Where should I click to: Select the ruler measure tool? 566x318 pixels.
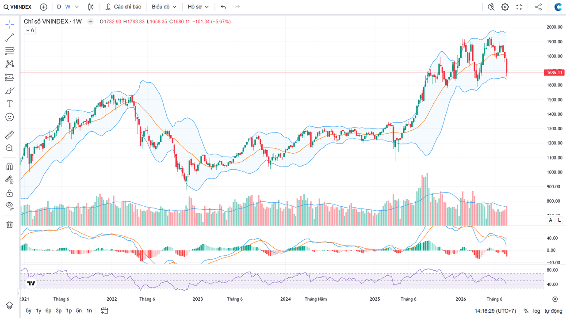tap(9, 135)
